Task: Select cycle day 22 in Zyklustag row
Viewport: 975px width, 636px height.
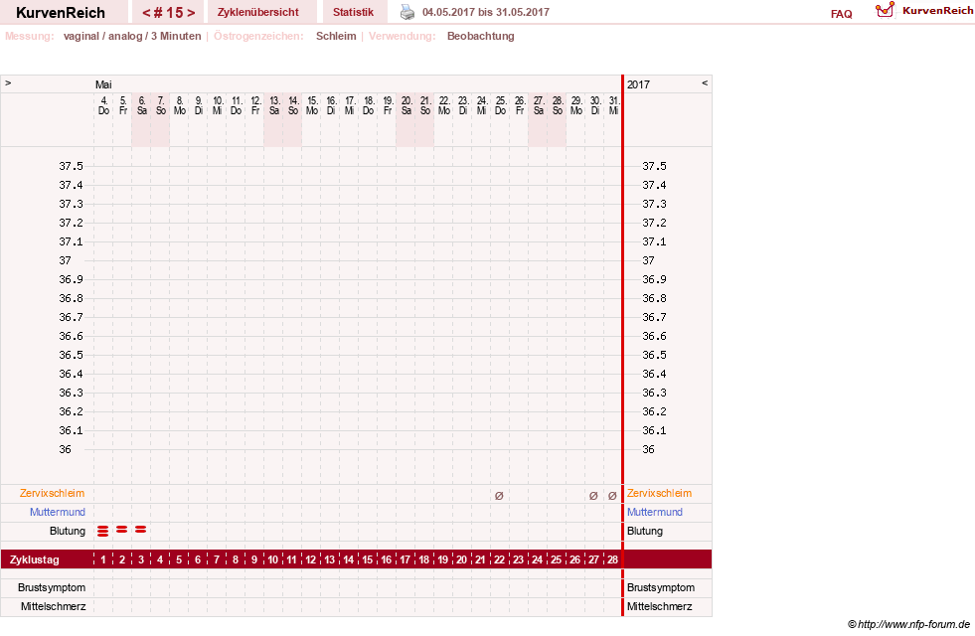Action: coord(499,559)
